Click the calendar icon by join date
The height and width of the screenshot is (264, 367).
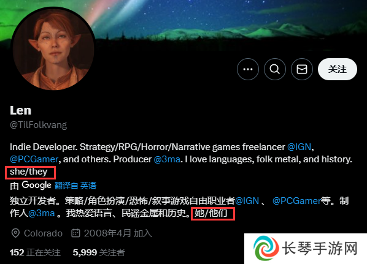coord(75,233)
